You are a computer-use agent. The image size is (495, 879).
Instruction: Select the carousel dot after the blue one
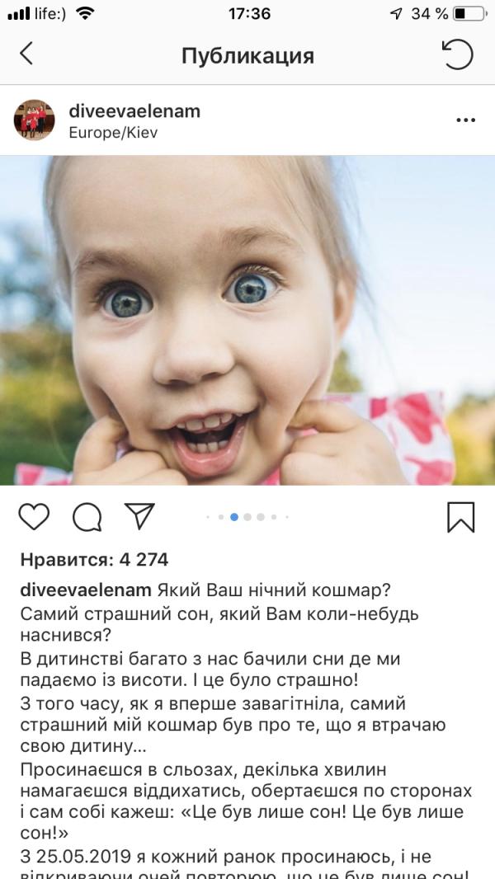click(247, 517)
